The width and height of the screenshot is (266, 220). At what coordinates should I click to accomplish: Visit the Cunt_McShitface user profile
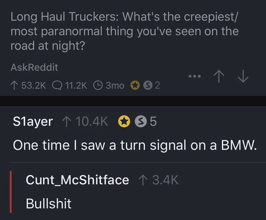tap(77, 180)
